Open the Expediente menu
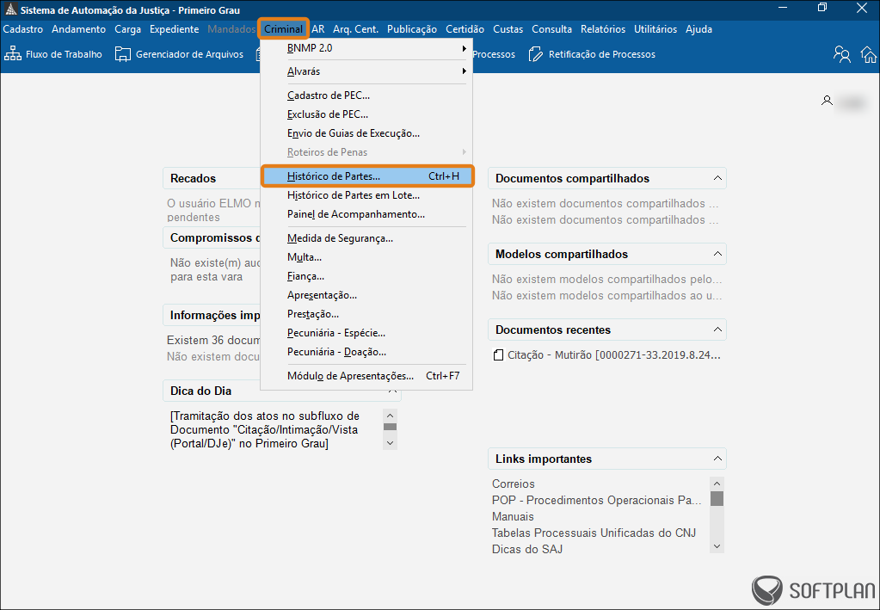880x610 pixels. click(174, 29)
